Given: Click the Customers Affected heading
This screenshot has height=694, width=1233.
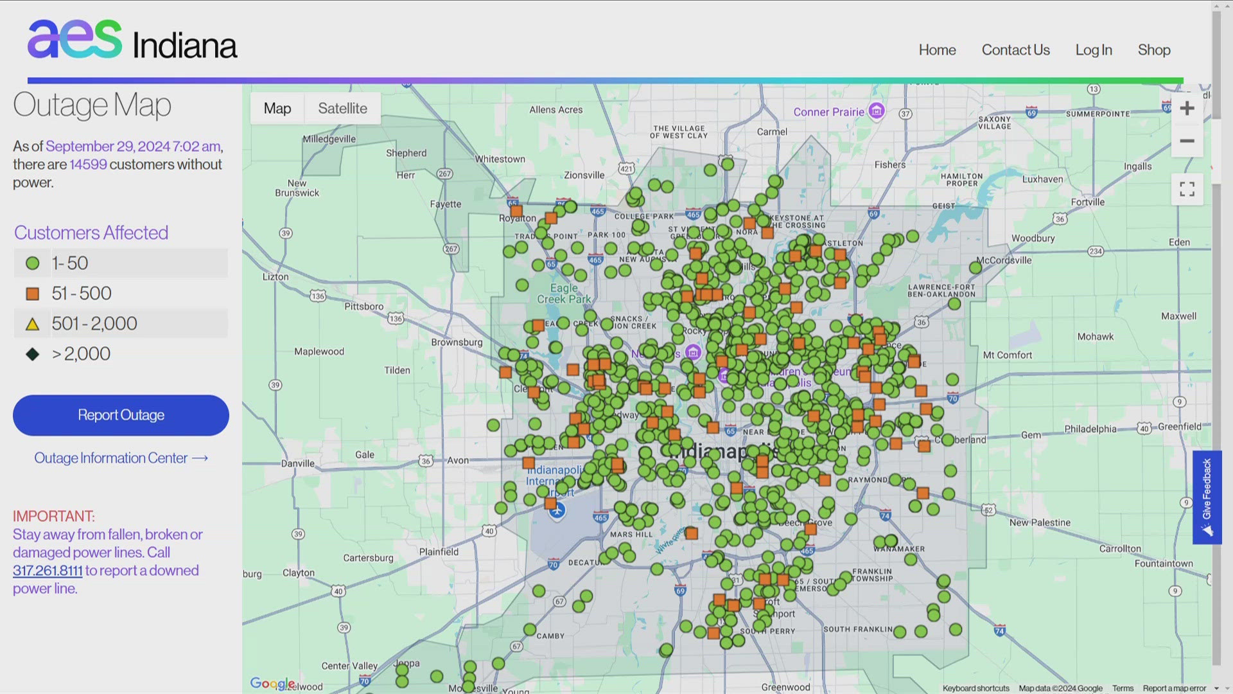Looking at the screenshot, I should (x=91, y=233).
